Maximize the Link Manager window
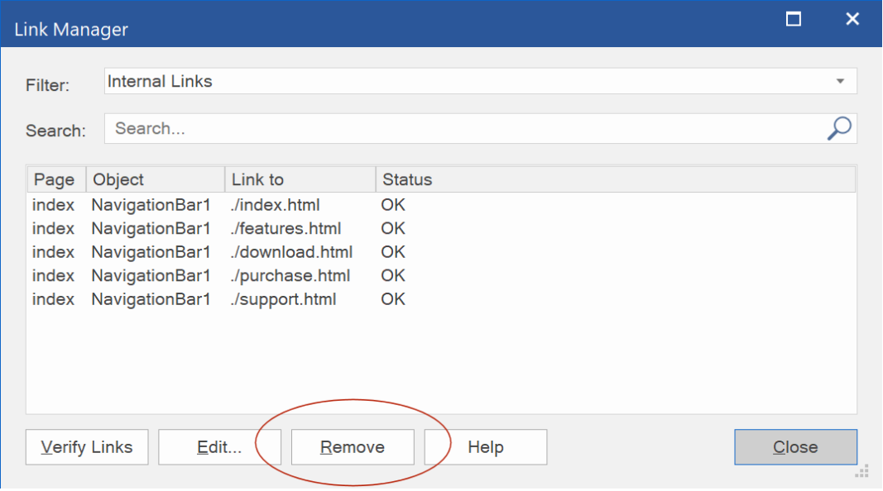This screenshot has height=491, width=883. (794, 19)
